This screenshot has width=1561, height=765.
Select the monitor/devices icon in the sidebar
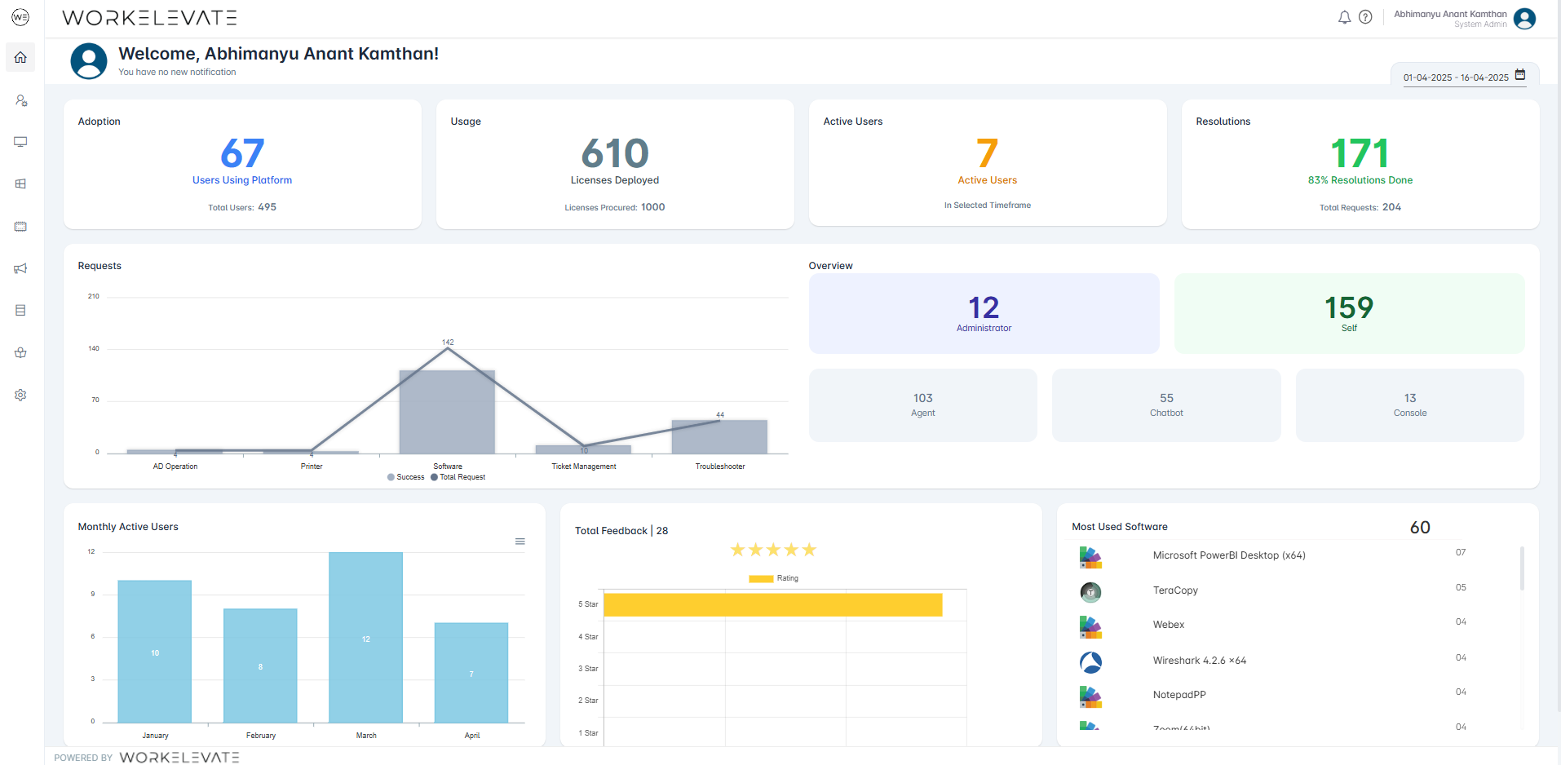(x=20, y=141)
